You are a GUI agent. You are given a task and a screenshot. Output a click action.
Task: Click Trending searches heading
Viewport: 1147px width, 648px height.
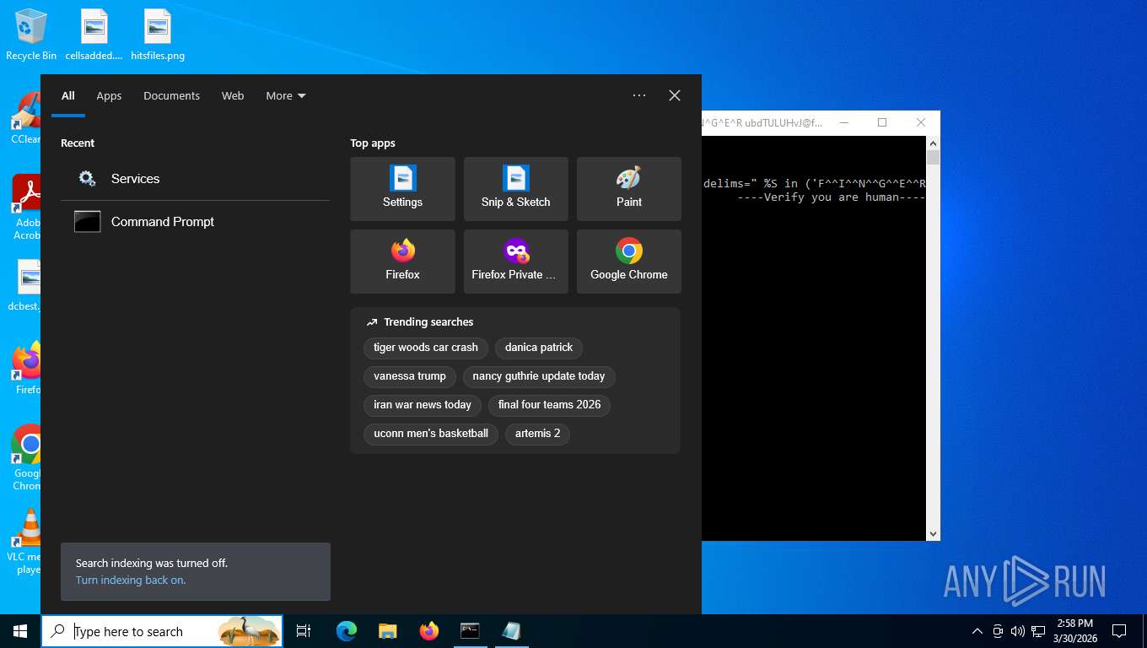[x=428, y=322]
